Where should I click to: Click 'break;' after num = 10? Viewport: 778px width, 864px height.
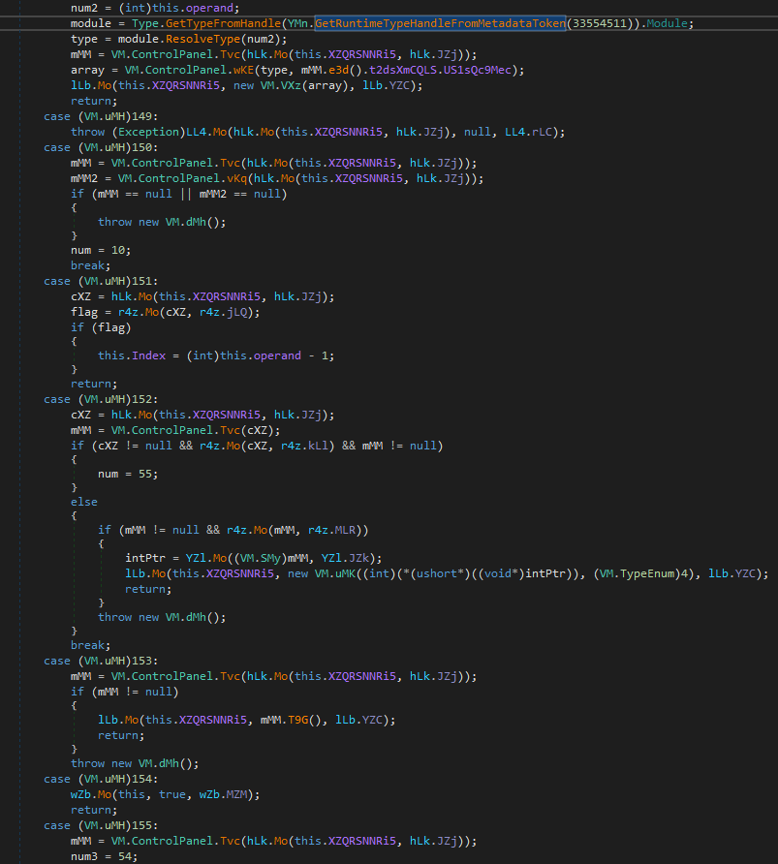90,265
